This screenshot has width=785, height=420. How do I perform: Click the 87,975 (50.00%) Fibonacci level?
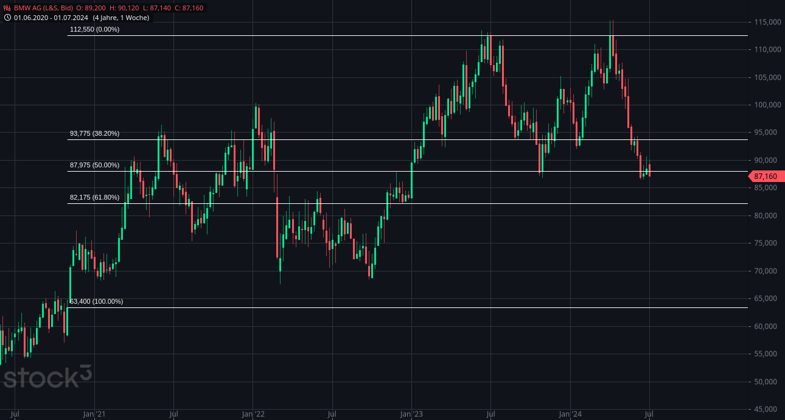94,164
